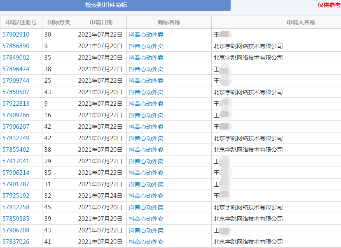
Task: Open application number 57922813
Action: (x=16, y=104)
